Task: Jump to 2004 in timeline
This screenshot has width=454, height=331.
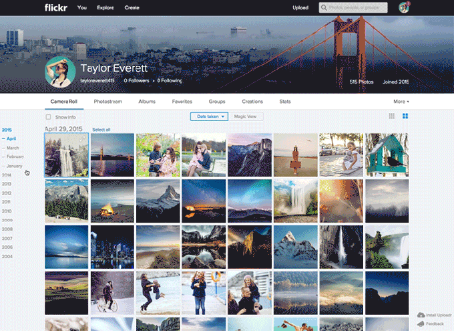Action: click(7, 257)
